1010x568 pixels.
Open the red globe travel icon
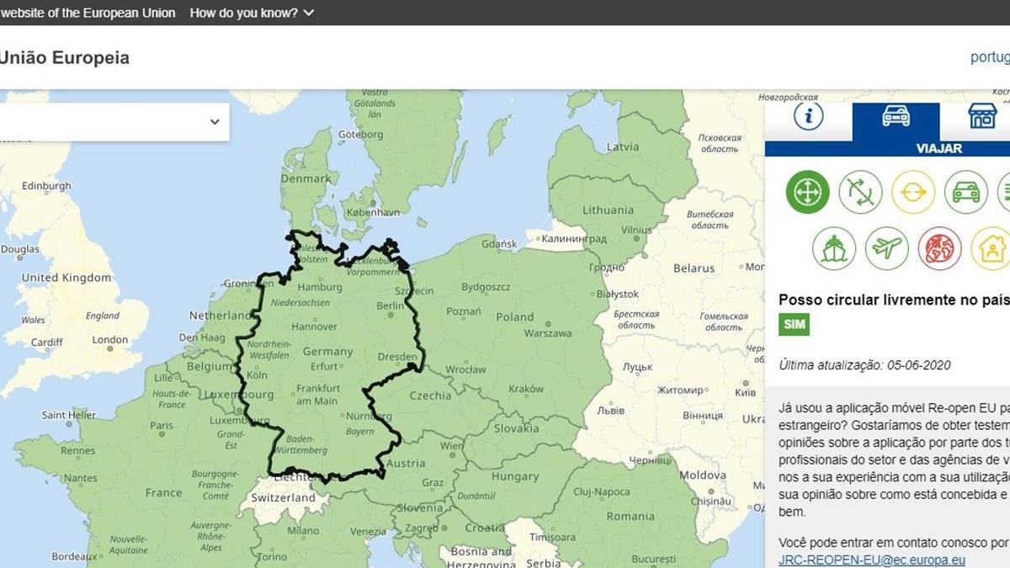pyautogui.click(x=939, y=248)
